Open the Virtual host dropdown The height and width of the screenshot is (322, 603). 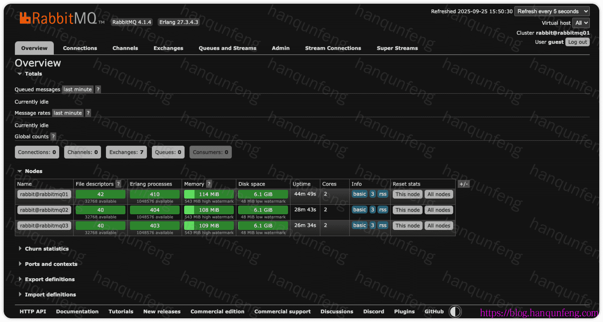coord(581,23)
